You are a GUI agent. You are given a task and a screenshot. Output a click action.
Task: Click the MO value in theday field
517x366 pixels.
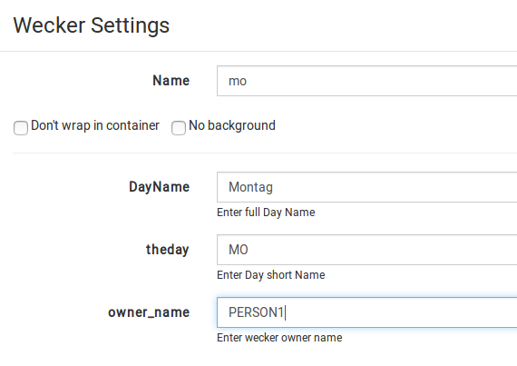pyautogui.click(x=238, y=250)
